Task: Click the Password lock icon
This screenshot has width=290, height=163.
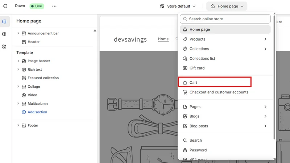Action: 185,150
